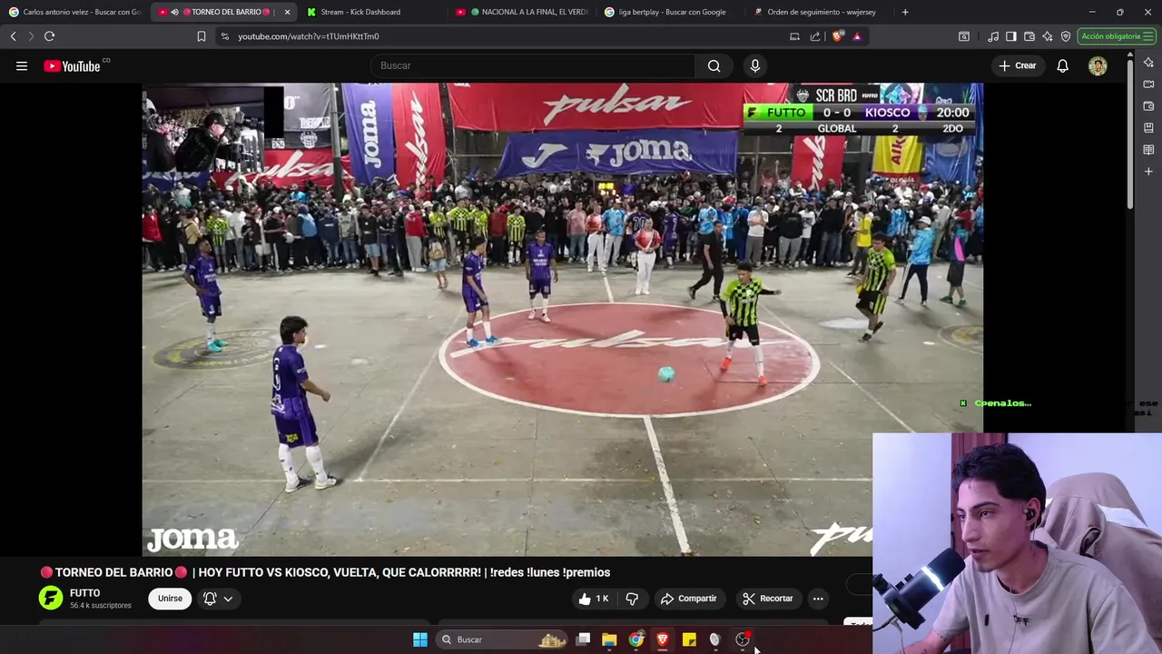Share this page via address bar share icon
This screenshot has height=654, width=1162.
coord(814,36)
